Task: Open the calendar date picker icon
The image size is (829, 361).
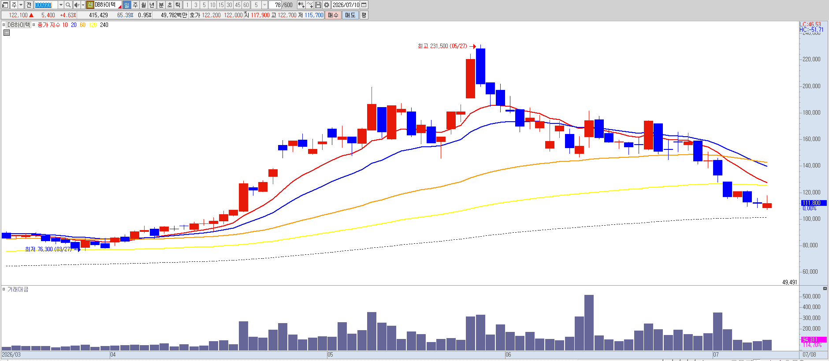Action: click(x=364, y=5)
